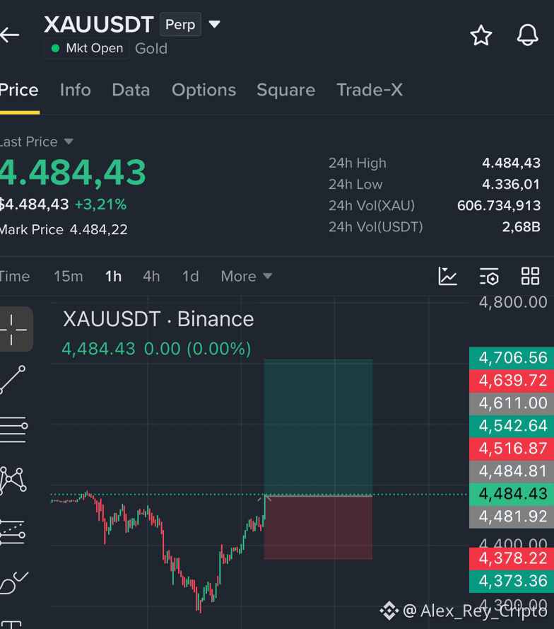Add XAUUSDT to favorites with star
Image resolution: width=554 pixels, height=629 pixels.
point(481,35)
